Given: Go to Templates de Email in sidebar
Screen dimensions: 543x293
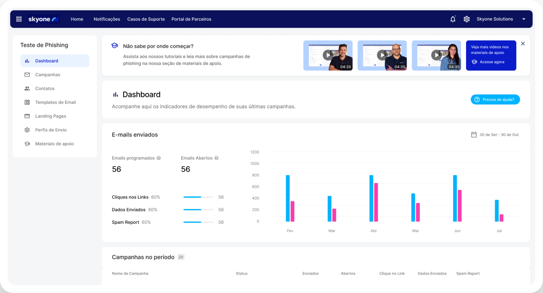Looking at the screenshot, I should pos(55,102).
